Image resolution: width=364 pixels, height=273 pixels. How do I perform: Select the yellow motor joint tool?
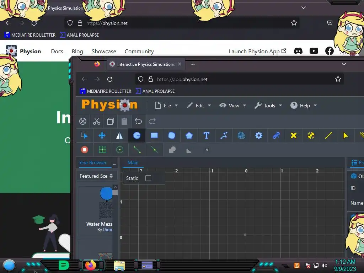click(x=311, y=135)
